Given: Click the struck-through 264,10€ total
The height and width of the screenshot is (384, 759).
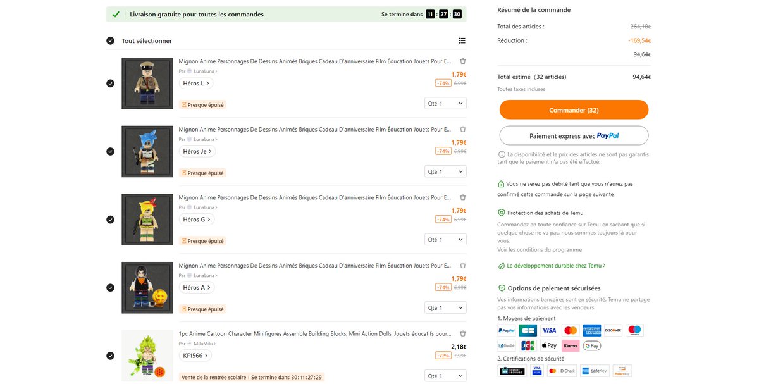Looking at the screenshot, I should 641,27.
